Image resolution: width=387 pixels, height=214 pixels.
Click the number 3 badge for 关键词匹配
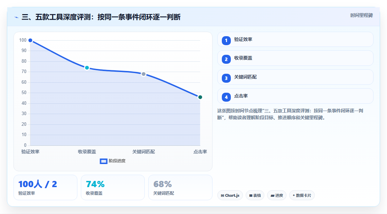[x=226, y=78]
